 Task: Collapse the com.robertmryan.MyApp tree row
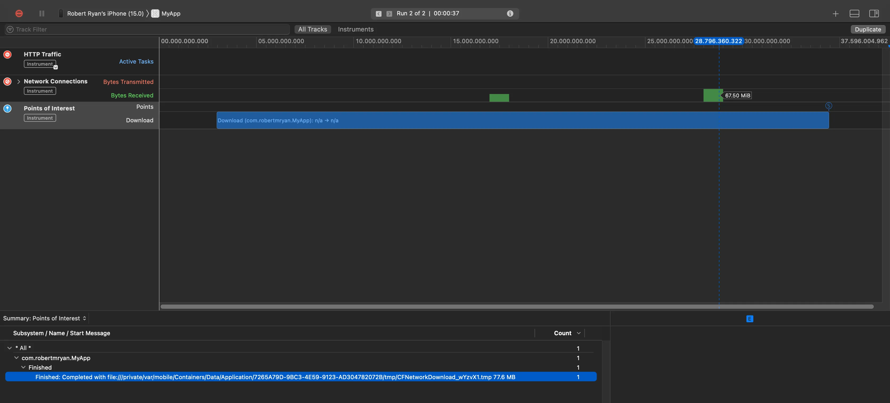(x=16, y=358)
